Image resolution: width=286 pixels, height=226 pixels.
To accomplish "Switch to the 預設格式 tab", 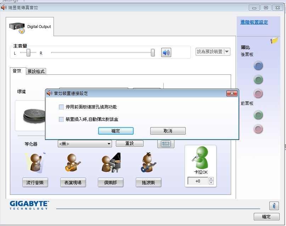I will 36,71.
